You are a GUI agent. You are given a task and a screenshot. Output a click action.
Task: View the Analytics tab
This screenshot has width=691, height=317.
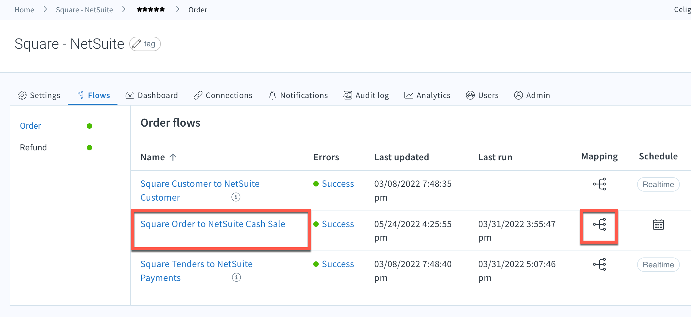pos(427,95)
